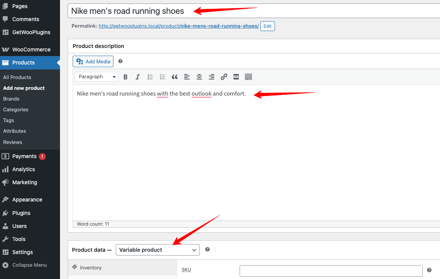The image size is (440, 279).
Task: Align text left
Action: (x=187, y=77)
